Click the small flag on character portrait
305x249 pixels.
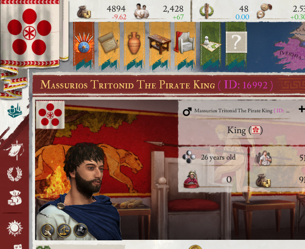click(x=50, y=114)
